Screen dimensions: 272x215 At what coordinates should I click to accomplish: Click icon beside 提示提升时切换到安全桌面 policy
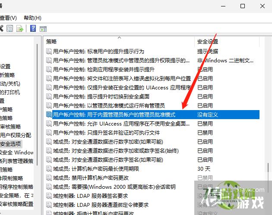[49, 96]
